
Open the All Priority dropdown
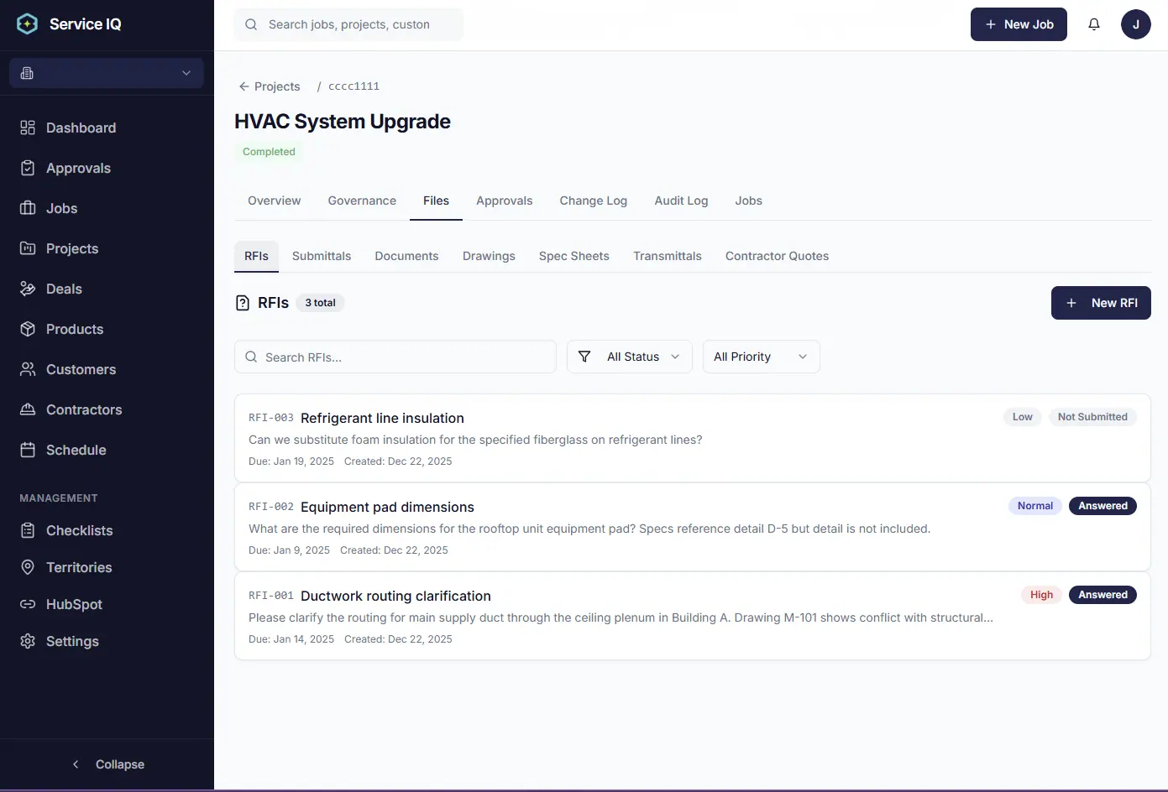pos(761,357)
